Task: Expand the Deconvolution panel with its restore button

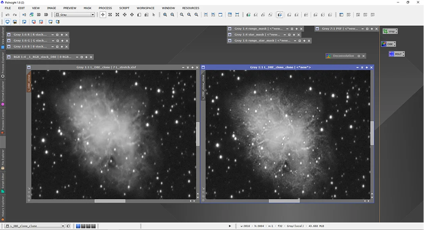Action: [359, 56]
